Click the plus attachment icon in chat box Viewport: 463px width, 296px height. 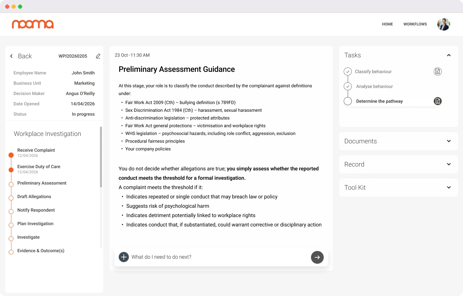(x=124, y=257)
